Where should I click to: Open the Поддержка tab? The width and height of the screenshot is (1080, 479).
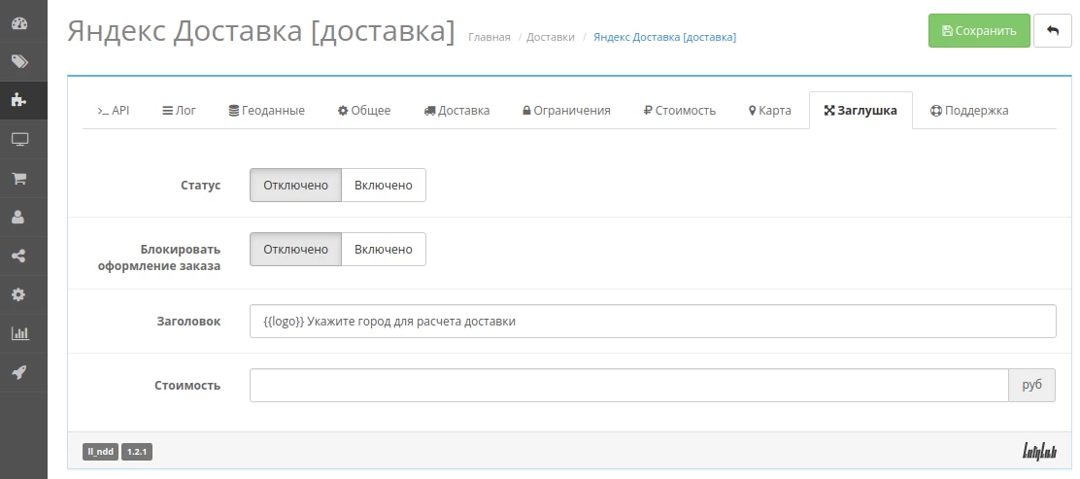pyautogui.click(x=969, y=110)
